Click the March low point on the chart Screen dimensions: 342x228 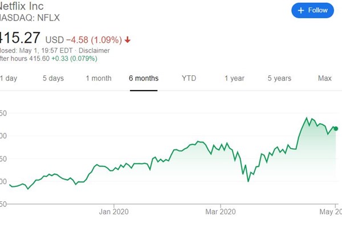[x=248, y=181]
